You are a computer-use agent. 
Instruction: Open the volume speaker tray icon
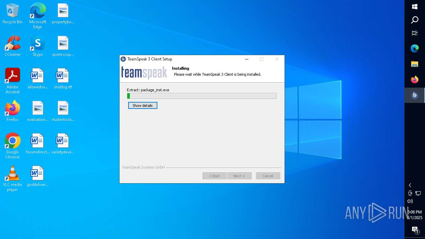410,201
